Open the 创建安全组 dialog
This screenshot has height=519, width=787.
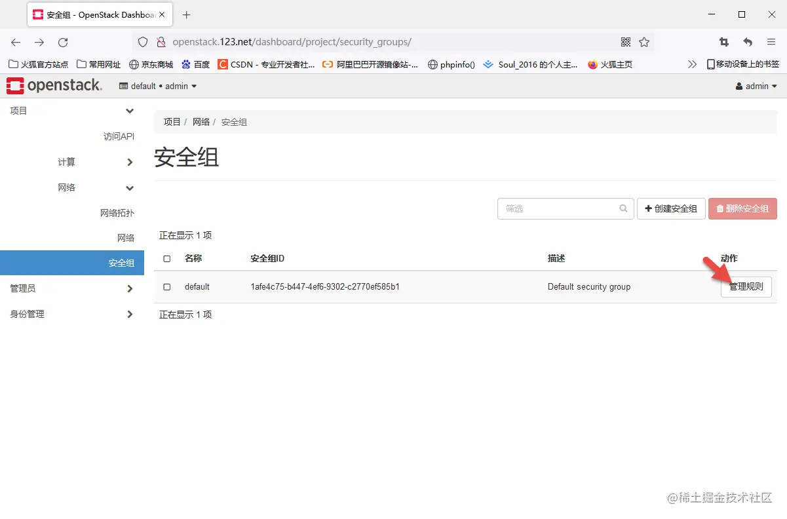coord(671,208)
